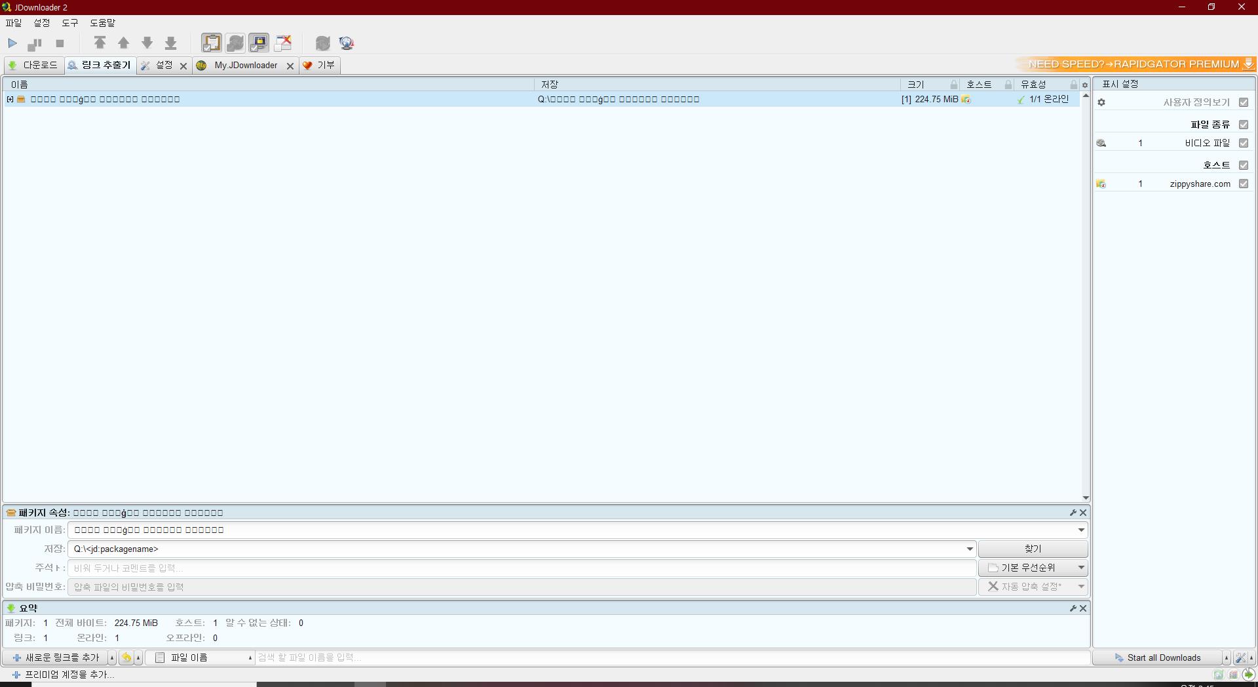
Task: Sort list by 이름 column header
Action: pyautogui.click(x=269, y=85)
